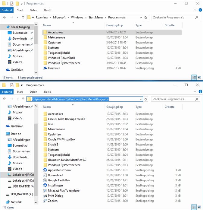Open the address history dropdown in the bottom window
The height and width of the screenshot is (210, 203).
coord(141,99)
